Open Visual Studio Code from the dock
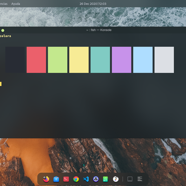The width and height of the screenshot is (186, 186). 86,179
